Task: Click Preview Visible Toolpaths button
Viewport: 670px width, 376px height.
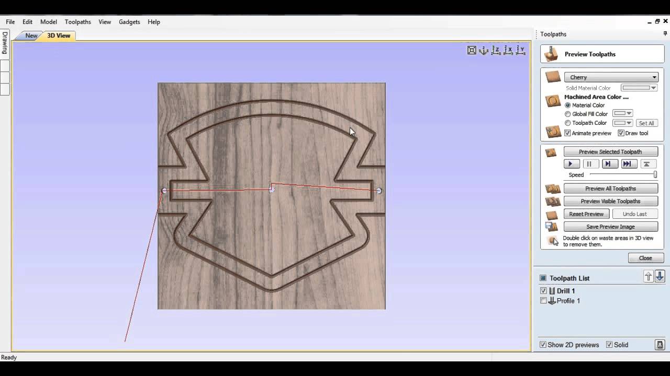Action: pyautogui.click(x=610, y=201)
